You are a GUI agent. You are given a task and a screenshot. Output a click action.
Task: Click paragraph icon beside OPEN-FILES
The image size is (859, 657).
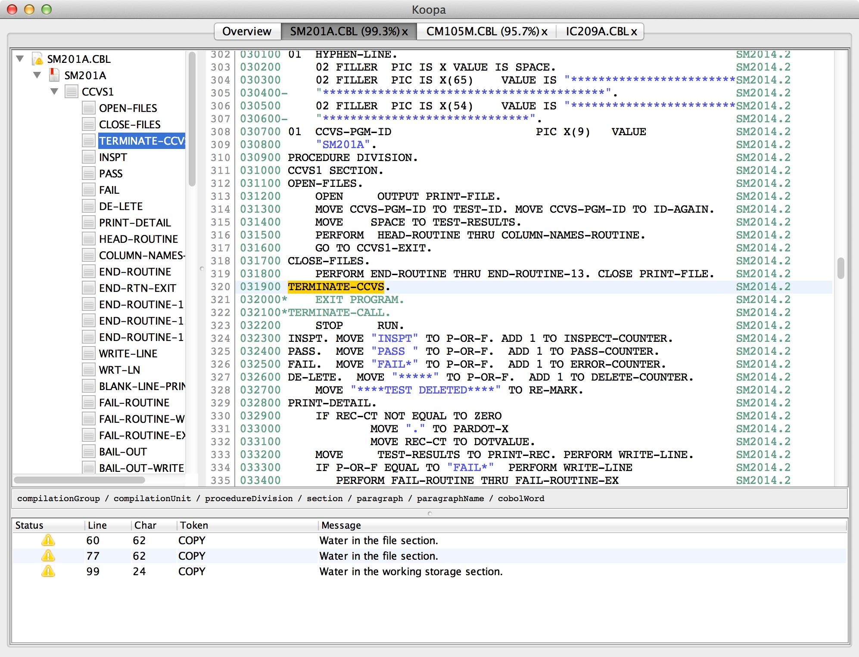(89, 108)
